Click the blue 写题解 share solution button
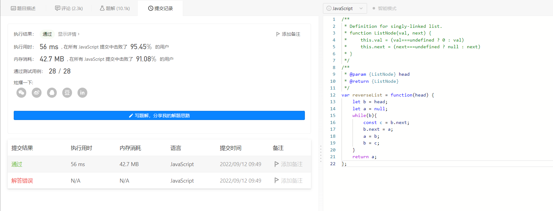553x211 pixels. tap(159, 115)
